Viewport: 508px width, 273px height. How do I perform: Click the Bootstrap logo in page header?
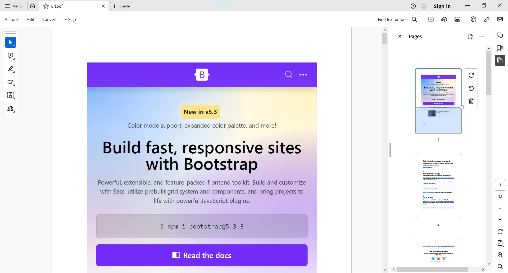click(x=202, y=75)
